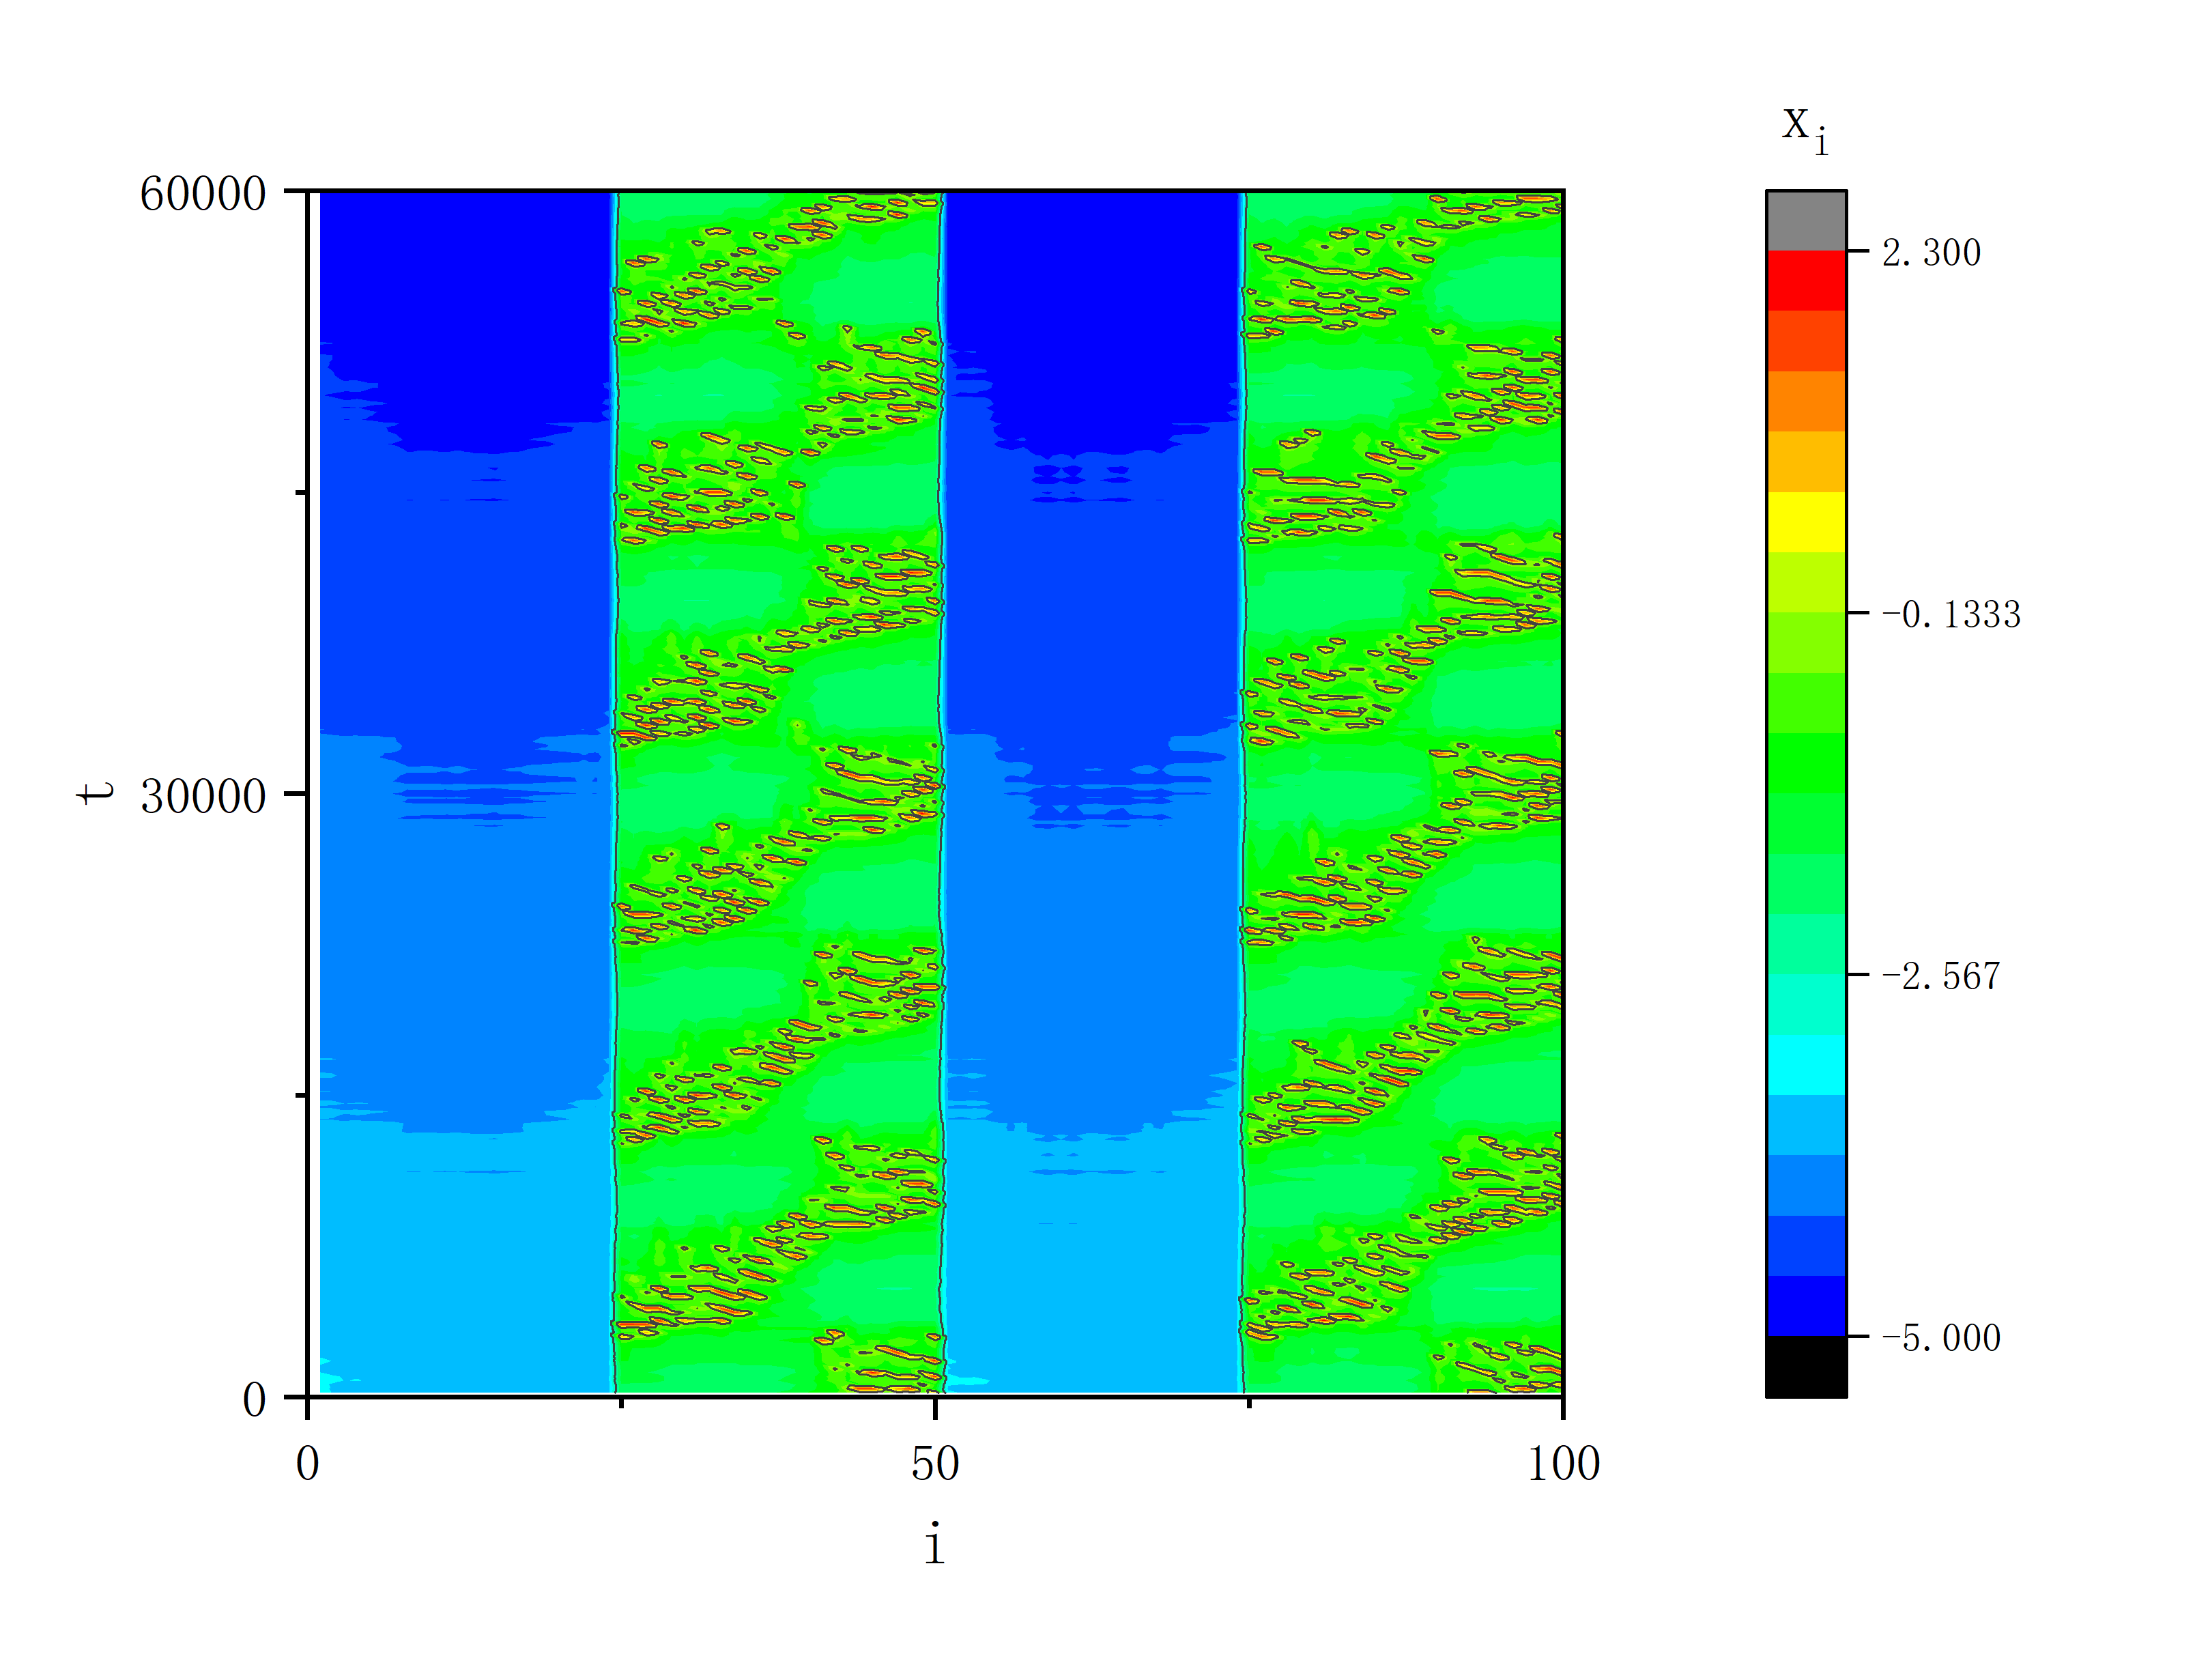Viewport: 2195px width, 1680px height.
Task: Select the bright red colorbar swatch
Action: [x=1806, y=281]
